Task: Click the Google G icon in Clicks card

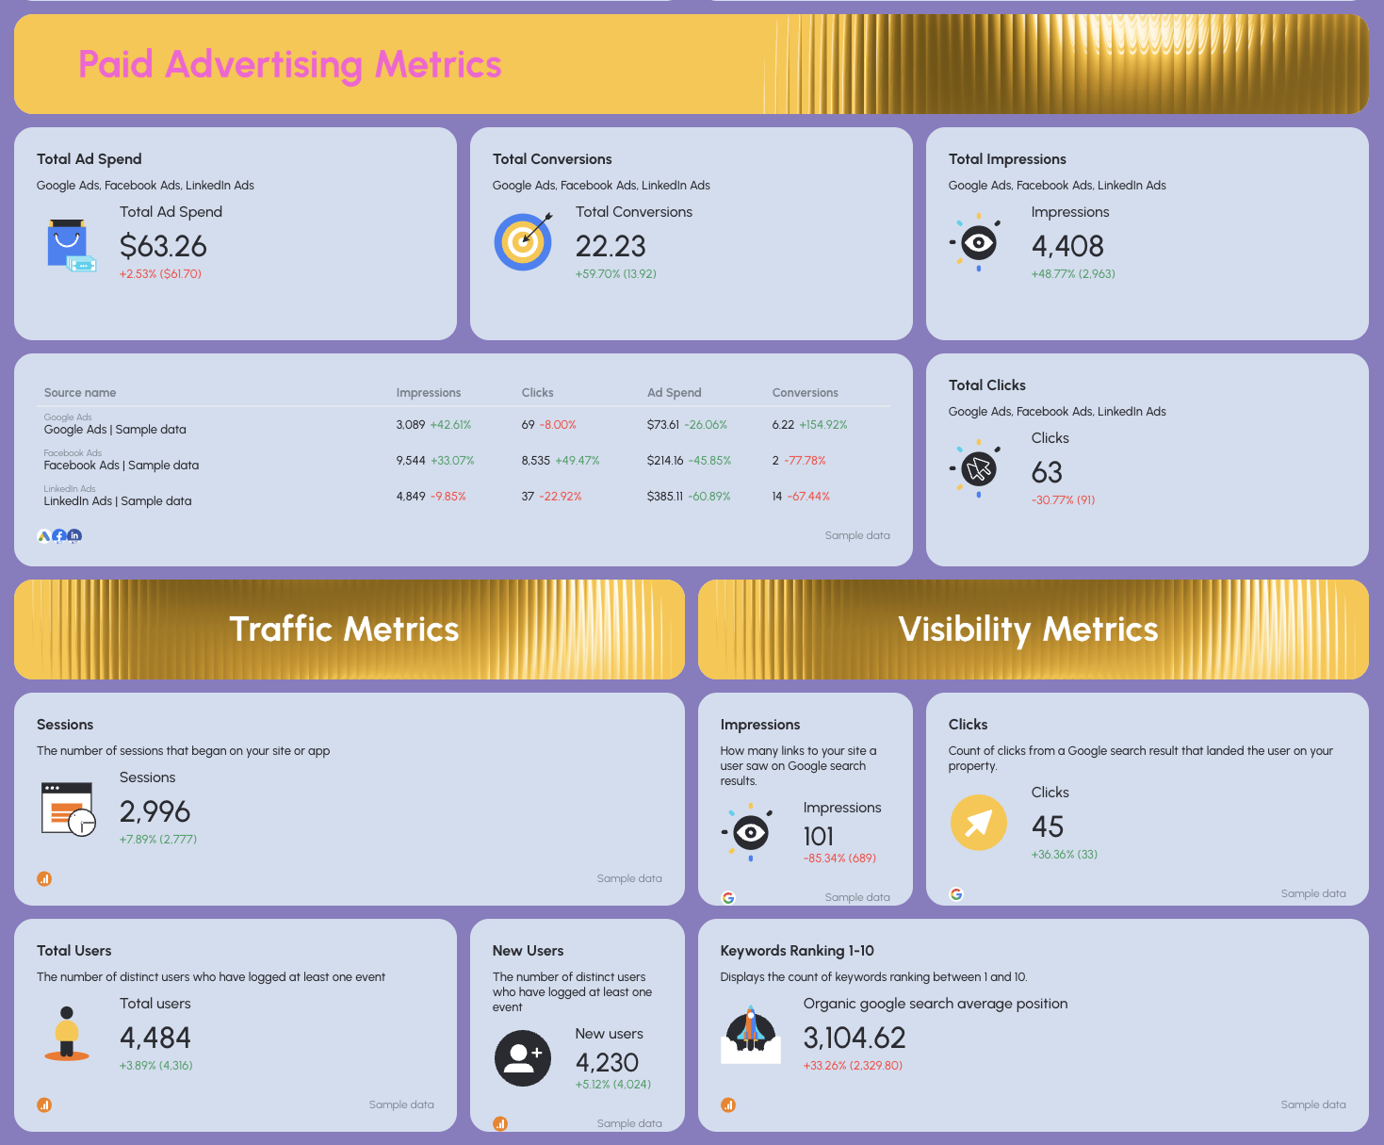Action: coord(956,893)
